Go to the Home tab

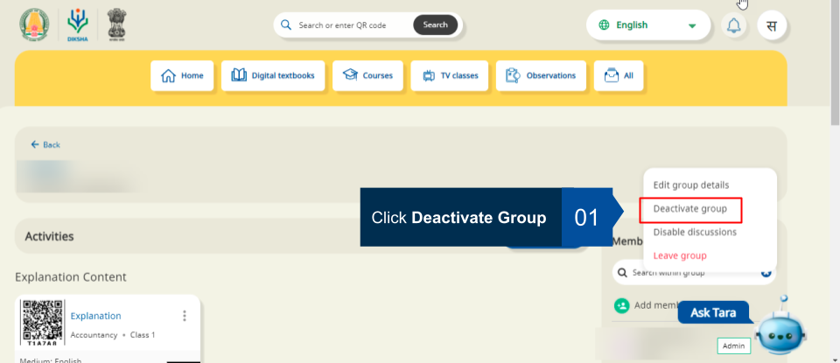click(182, 75)
